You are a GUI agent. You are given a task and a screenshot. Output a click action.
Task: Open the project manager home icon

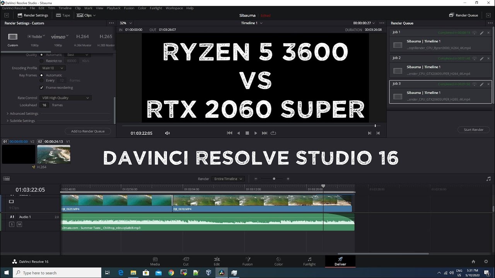(x=473, y=261)
